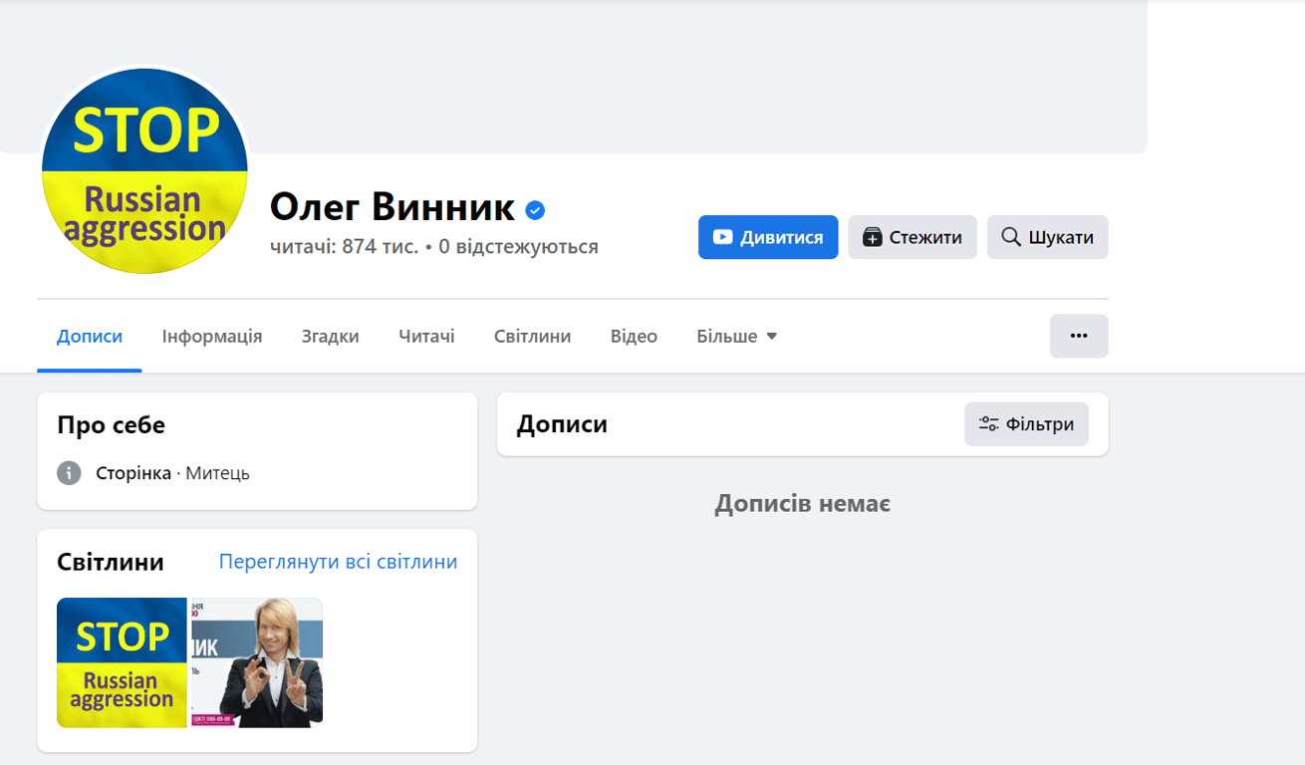Click the page name Олег Винник
Viewport: 1305px width, 765px height.
click(x=392, y=207)
